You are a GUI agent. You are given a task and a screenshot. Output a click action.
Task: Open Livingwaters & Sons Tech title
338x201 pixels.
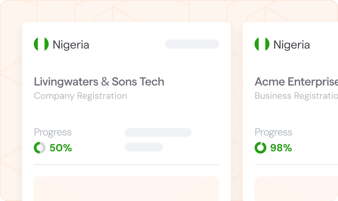tap(99, 82)
